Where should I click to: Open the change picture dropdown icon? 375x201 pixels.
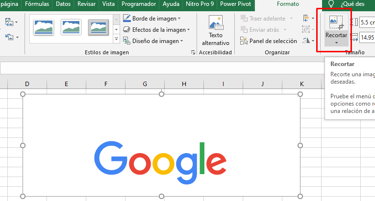11,22
